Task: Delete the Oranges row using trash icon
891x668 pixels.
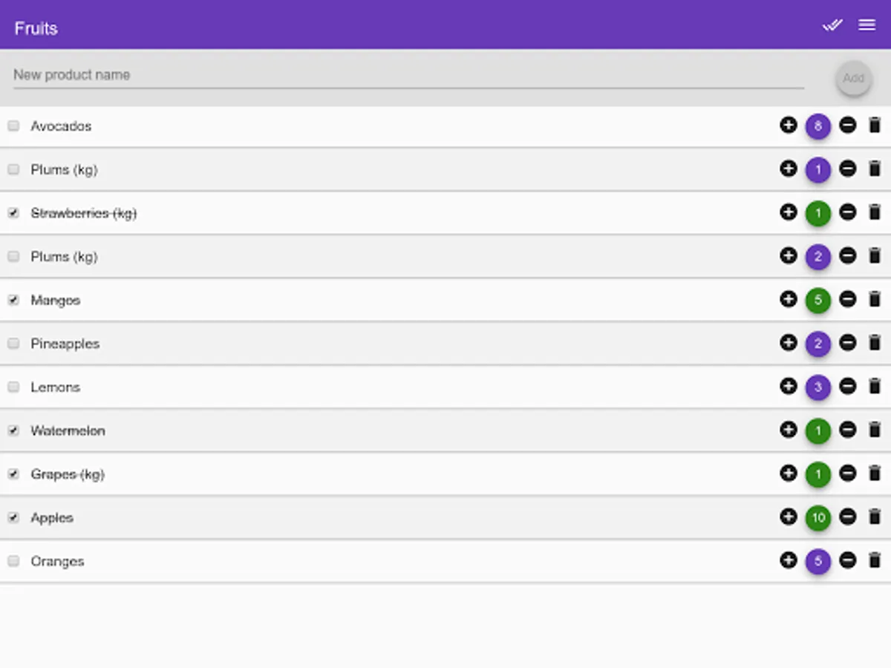Action: [x=875, y=560]
